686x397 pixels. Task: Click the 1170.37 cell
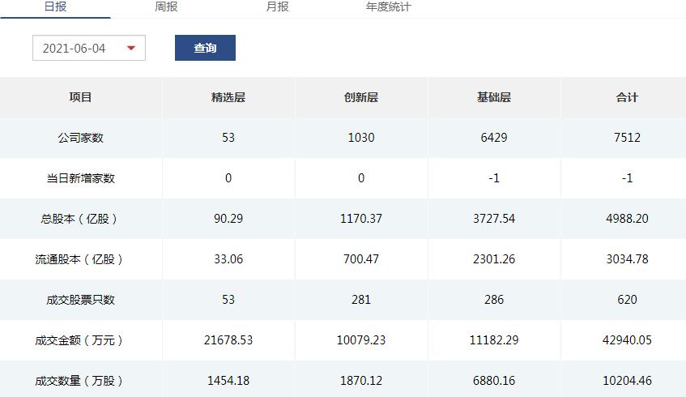(x=361, y=219)
